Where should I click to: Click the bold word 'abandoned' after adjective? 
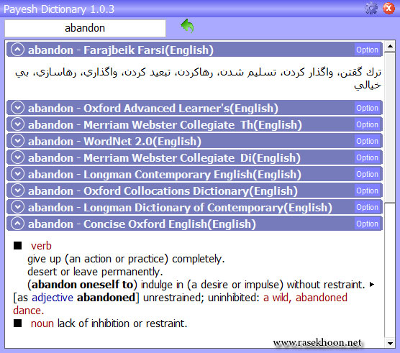click(x=106, y=298)
